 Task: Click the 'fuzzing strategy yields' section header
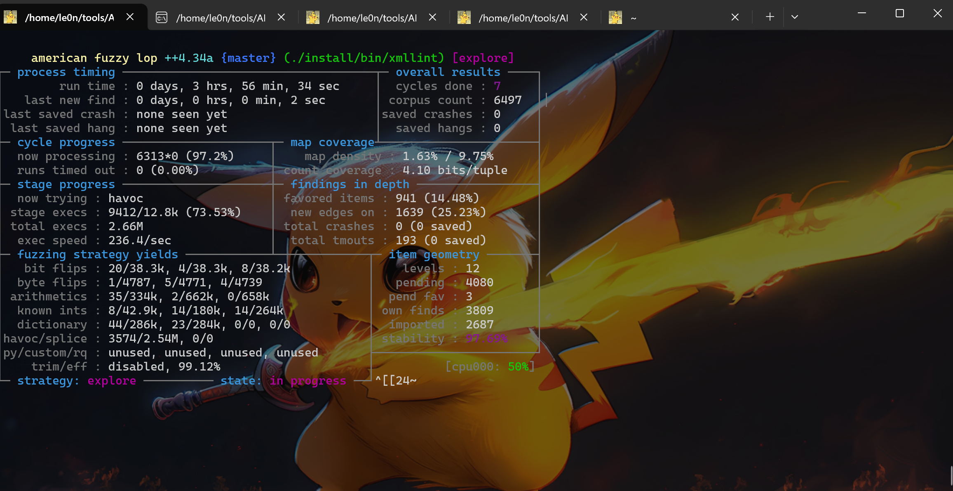pos(98,255)
